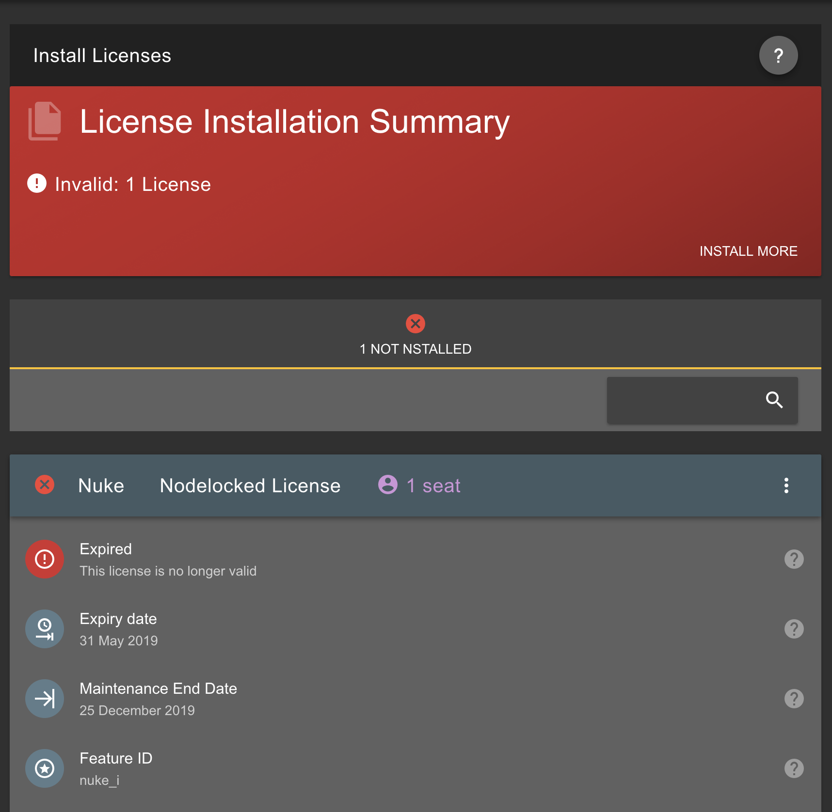Click the nuke_i feature ID value
The width and height of the screenshot is (832, 812).
[99, 780]
